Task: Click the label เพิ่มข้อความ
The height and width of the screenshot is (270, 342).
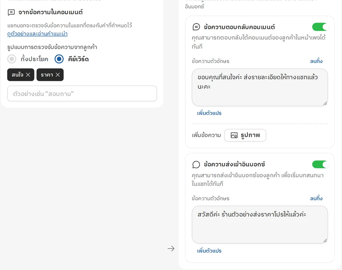Action: (x=206, y=135)
